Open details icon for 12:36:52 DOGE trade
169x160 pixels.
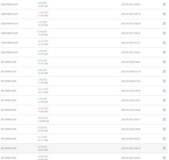pyautogui.click(x=164, y=52)
